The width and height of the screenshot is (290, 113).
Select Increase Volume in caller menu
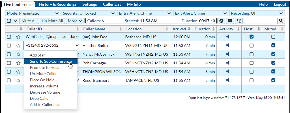tap(44, 86)
